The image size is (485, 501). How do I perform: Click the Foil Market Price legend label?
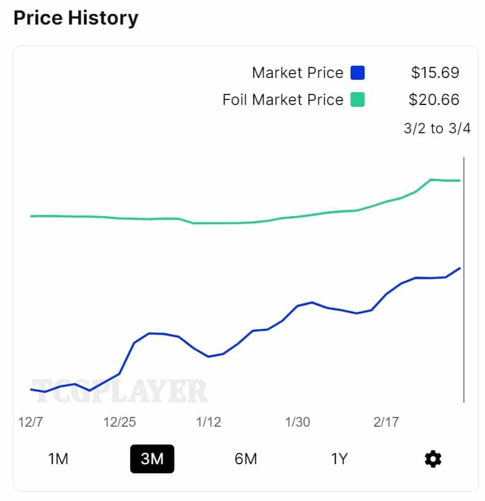(282, 99)
